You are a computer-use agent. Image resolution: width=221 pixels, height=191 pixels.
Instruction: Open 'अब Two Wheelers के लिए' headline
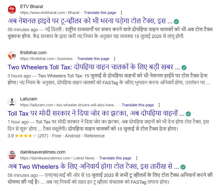94,166
